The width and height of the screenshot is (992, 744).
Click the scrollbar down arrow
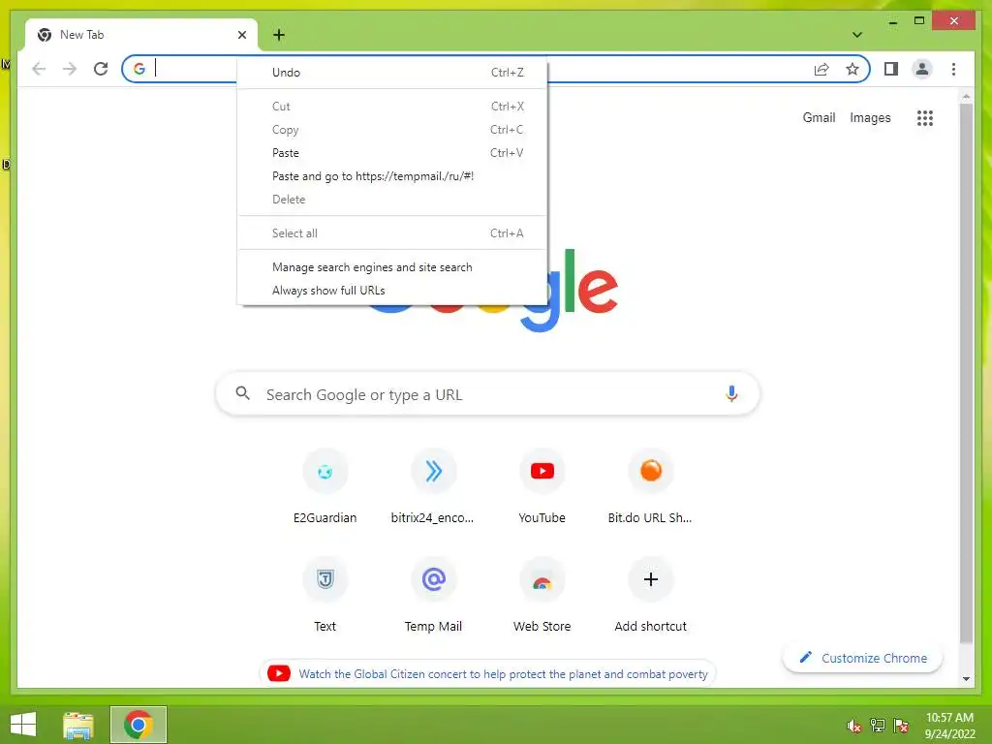(x=966, y=679)
